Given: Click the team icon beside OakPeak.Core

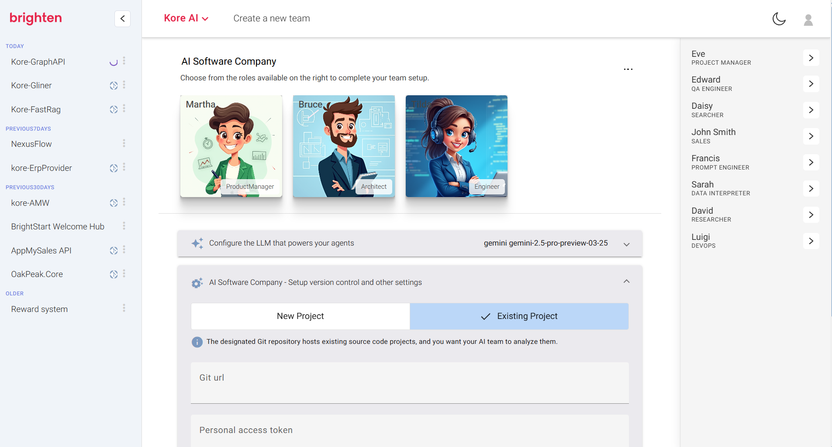Looking at the screenshot, I should click(x=114, y=274).
